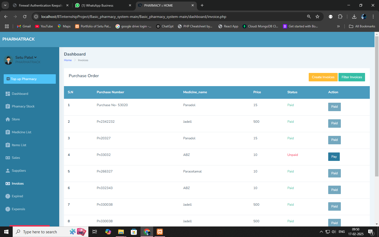
Task: Click the page vertical scrollbar
Action: 377,106
